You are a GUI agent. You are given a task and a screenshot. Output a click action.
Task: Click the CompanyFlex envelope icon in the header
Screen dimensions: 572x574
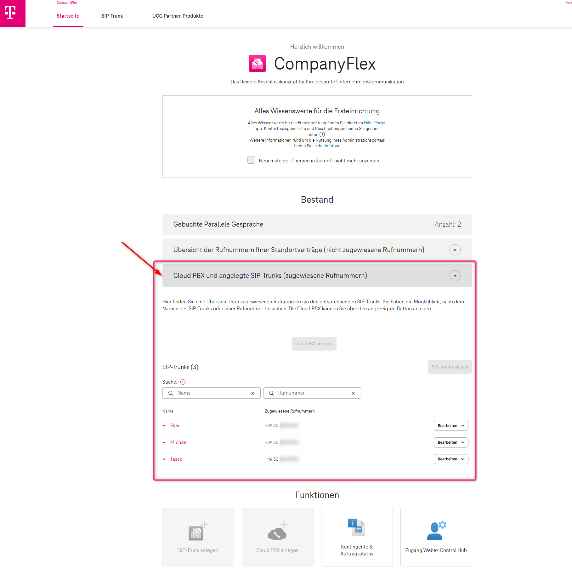click(257, 64)
